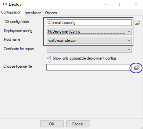Expand Certificate for import dropdown
This screenshot has width=143, height=129.
point(89,49)
